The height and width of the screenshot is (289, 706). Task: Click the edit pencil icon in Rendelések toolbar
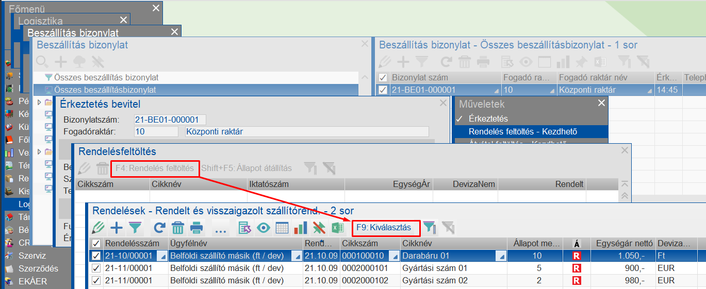tap(98, 227)
